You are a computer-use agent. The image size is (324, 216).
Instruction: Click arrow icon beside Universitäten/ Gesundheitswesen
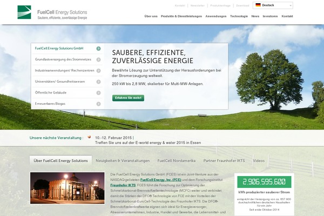pyautogui.click(x=99, y=82)
